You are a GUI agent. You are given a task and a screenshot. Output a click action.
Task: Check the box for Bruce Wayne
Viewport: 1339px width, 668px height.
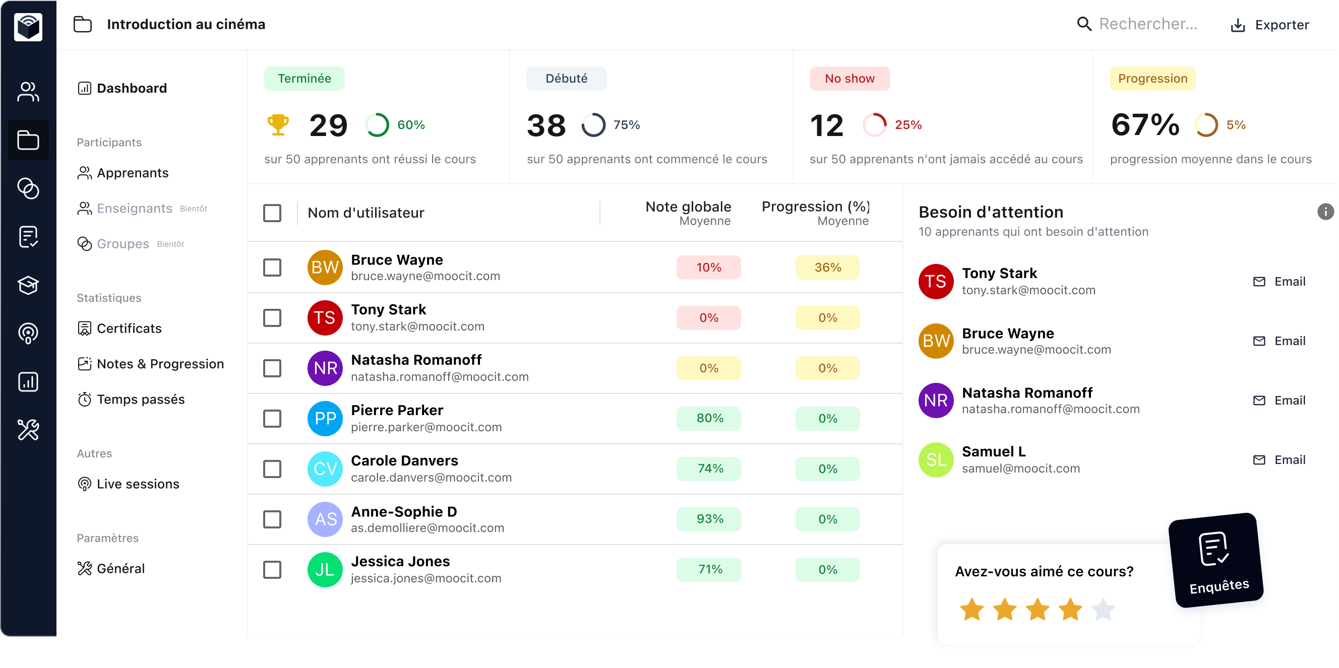click(x=272, y=268)
